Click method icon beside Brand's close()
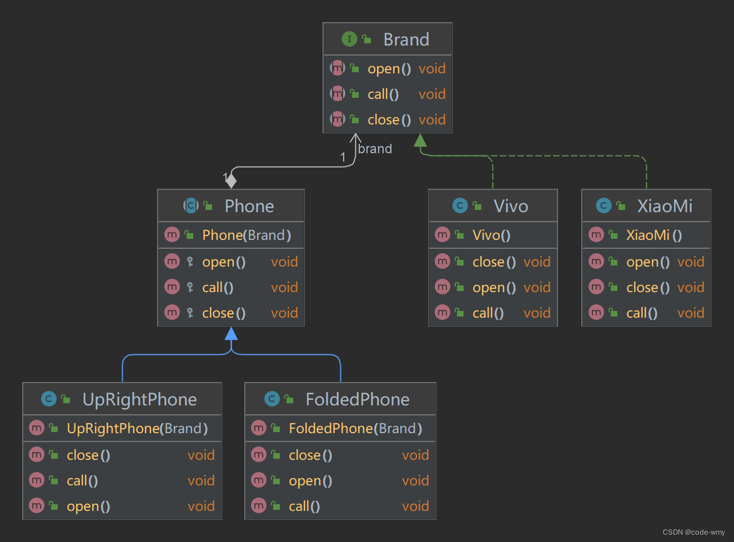 [338, 119]
